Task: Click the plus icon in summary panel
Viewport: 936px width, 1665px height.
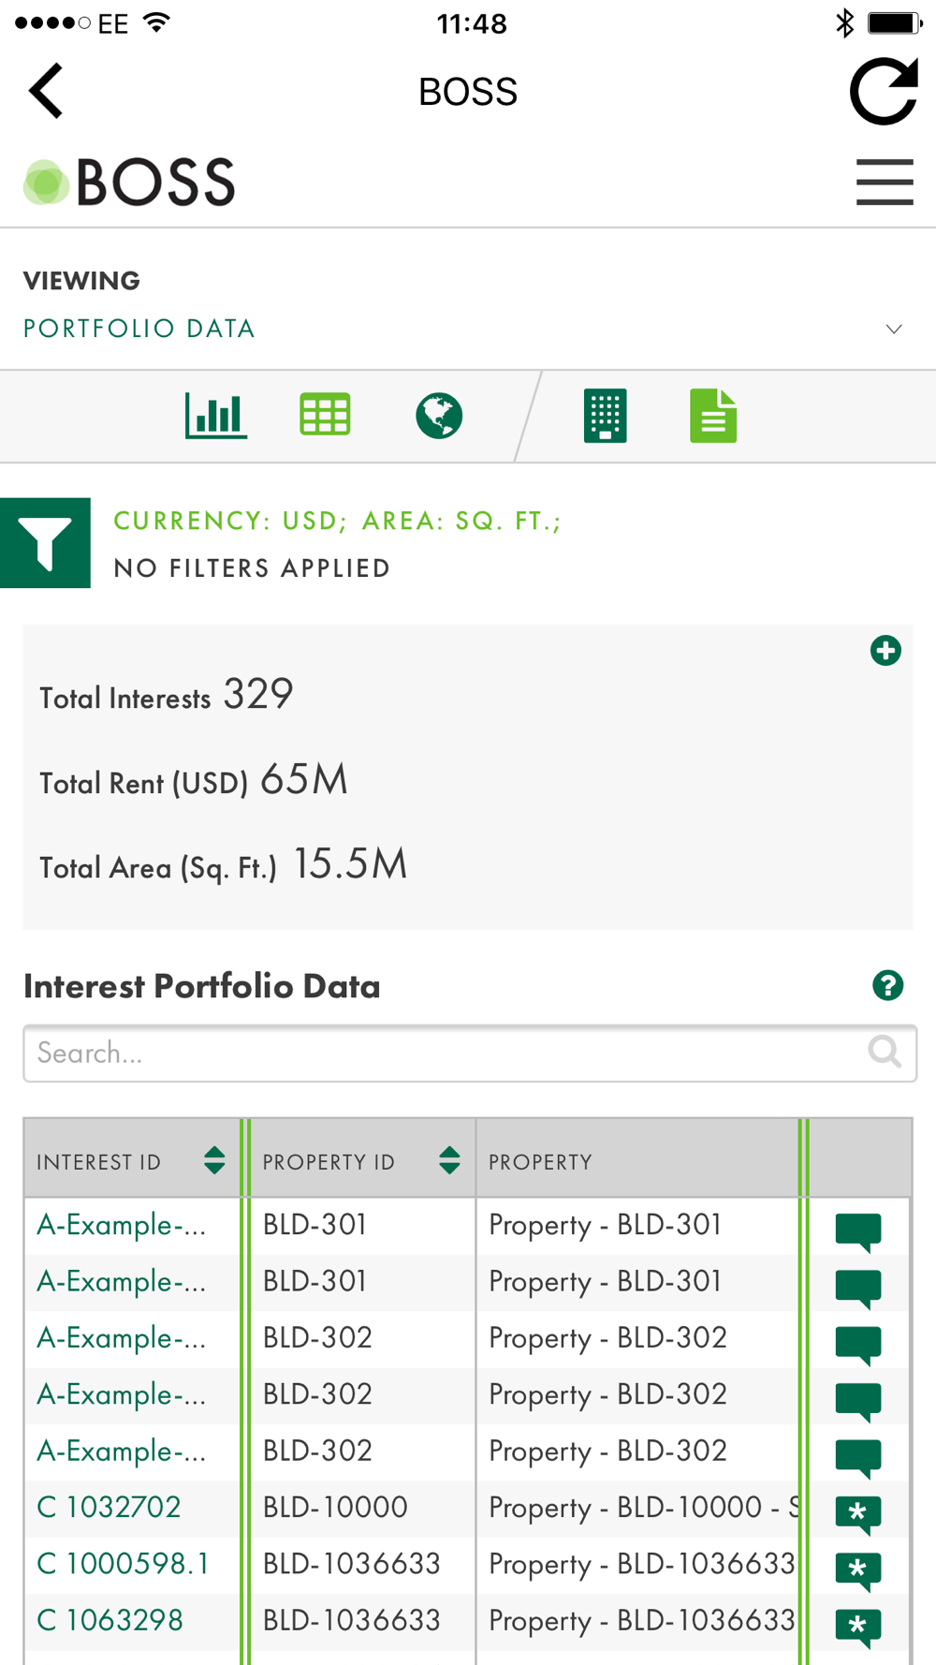Action: pyautogui.click(x=885, y=651)
